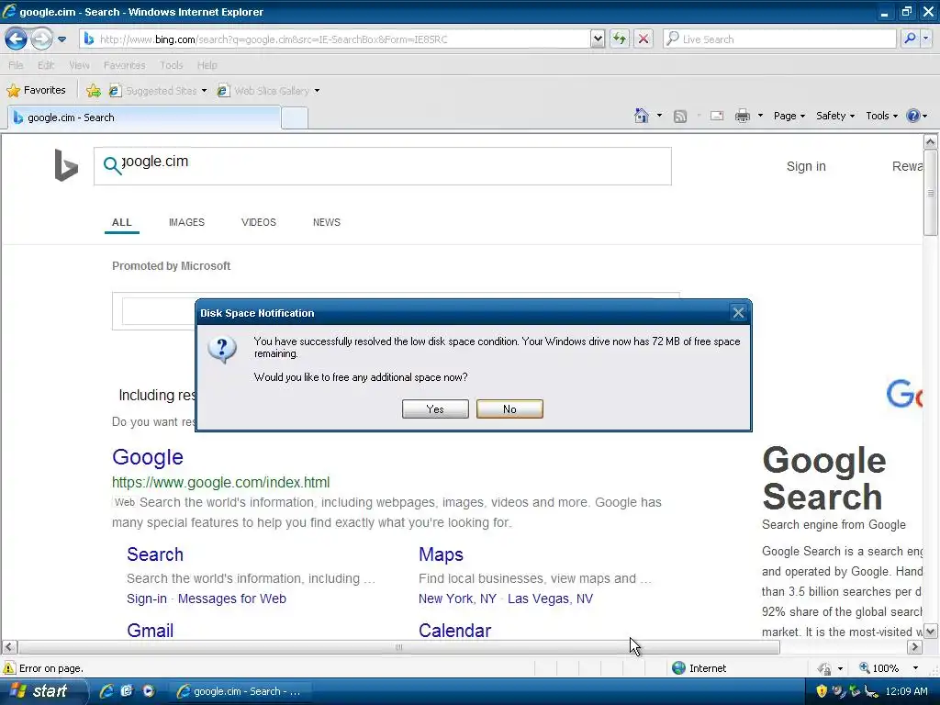Screen dimensions: 940x705
Task: Open the Safety command menu
Action: [835, 116]
